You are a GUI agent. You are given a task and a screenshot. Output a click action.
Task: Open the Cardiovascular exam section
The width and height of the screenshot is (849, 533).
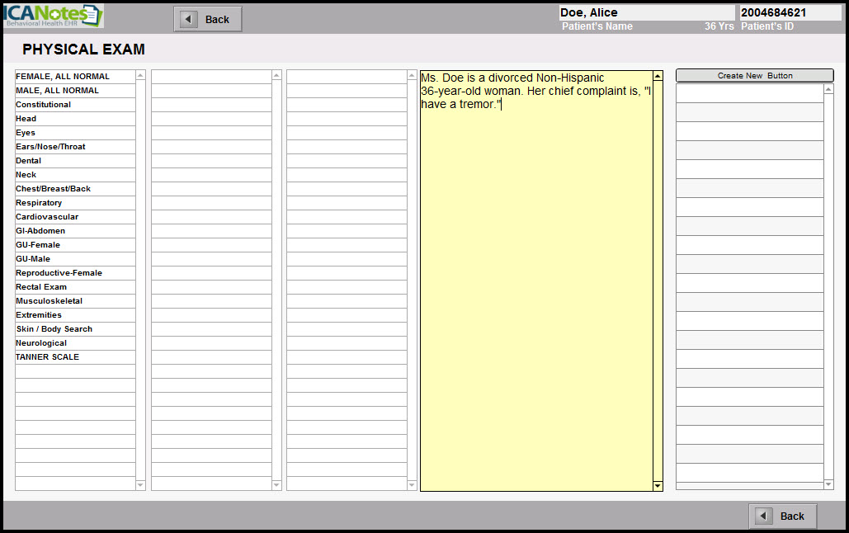coord(47,217)
